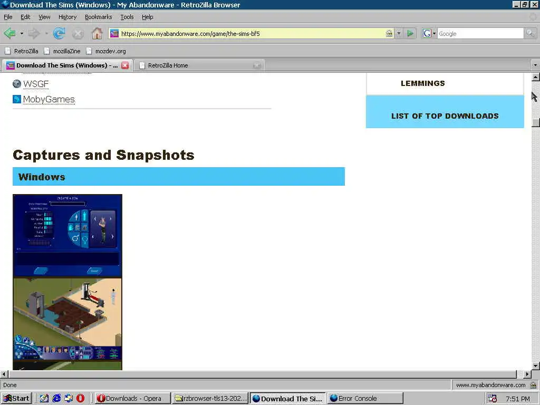Image resolution: width=540 pixels, height=405 pixels.
Task: Open the Windows Start button
Action: point(16,398)
